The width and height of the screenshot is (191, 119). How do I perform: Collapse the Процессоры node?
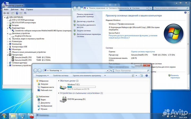point(7,55)
